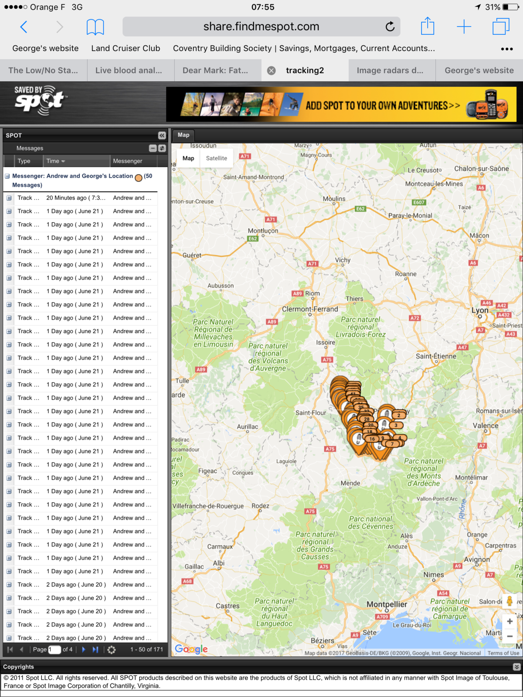Open Terms of Use link

point(503,653)
